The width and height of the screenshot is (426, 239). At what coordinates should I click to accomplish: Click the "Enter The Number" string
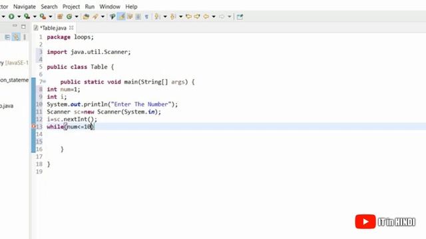[141, 104]
